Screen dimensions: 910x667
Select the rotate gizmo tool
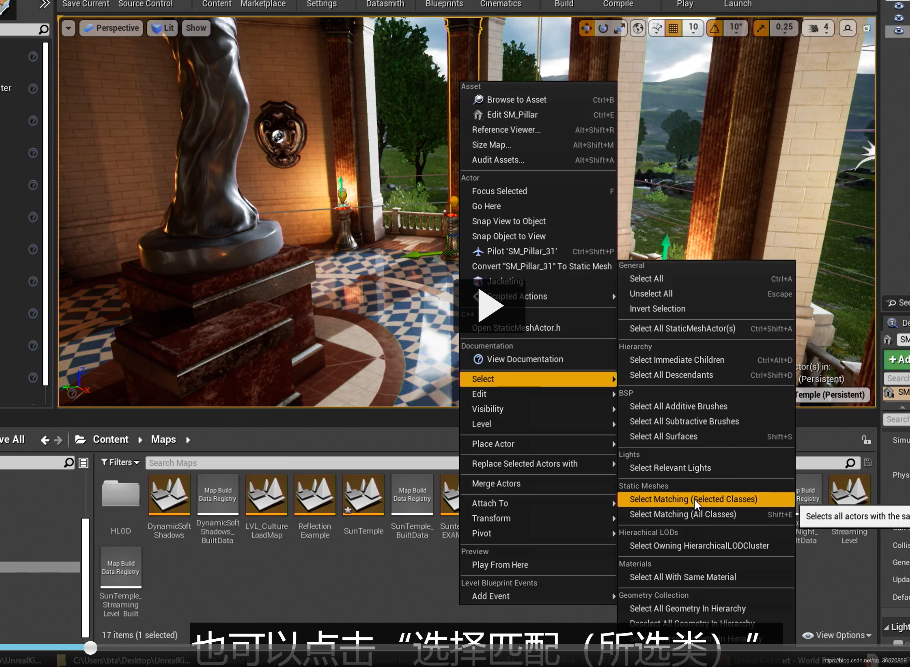click(603, 28)
